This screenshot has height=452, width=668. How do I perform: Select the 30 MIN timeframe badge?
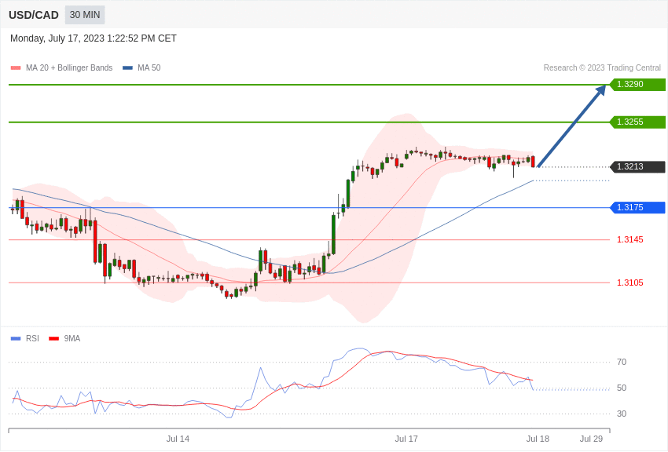[85, 15]
